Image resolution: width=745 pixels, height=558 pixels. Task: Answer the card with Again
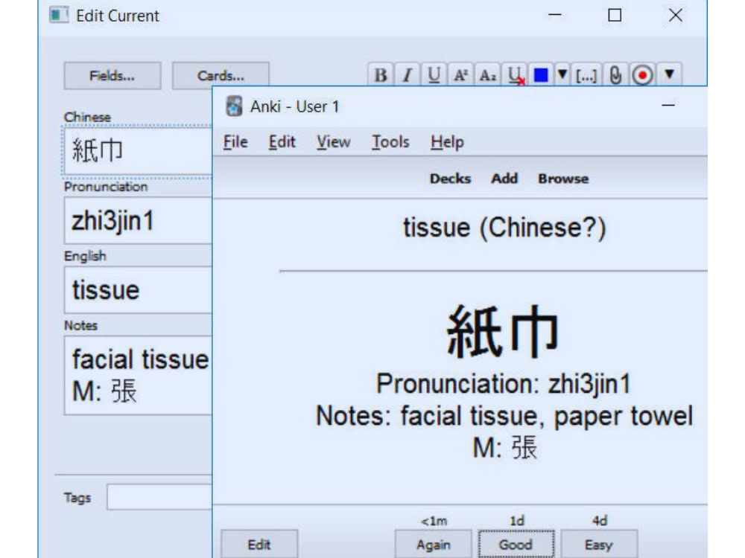[434, 545]
